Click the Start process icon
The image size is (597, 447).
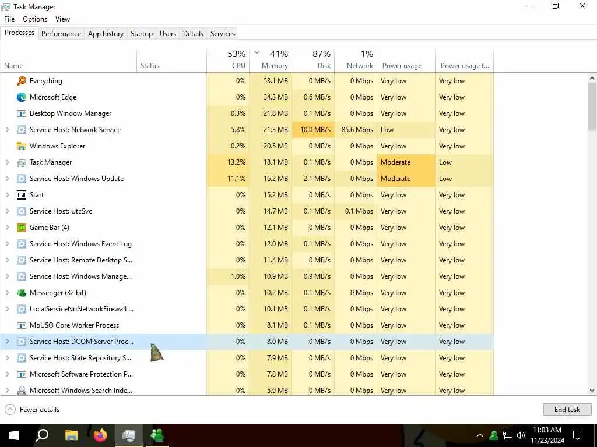(x=22, y=195)
